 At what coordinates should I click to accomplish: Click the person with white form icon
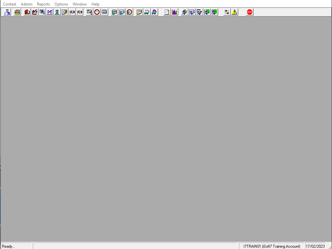192,12
